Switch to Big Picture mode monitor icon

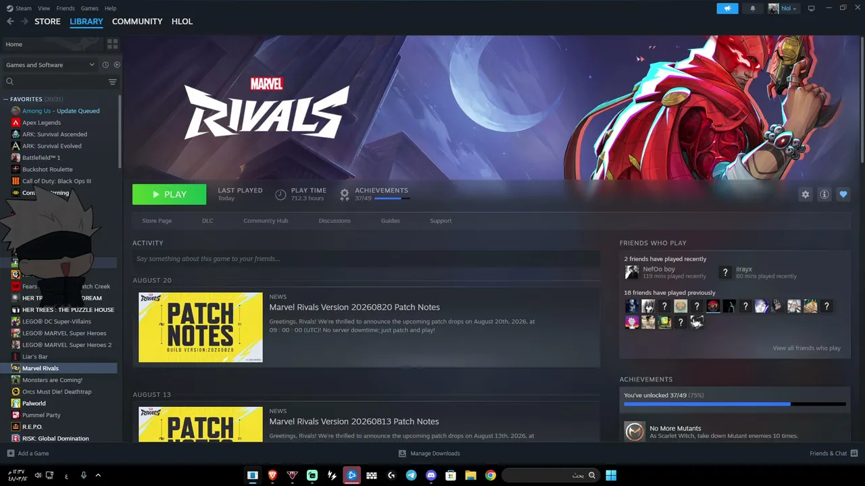812,8
